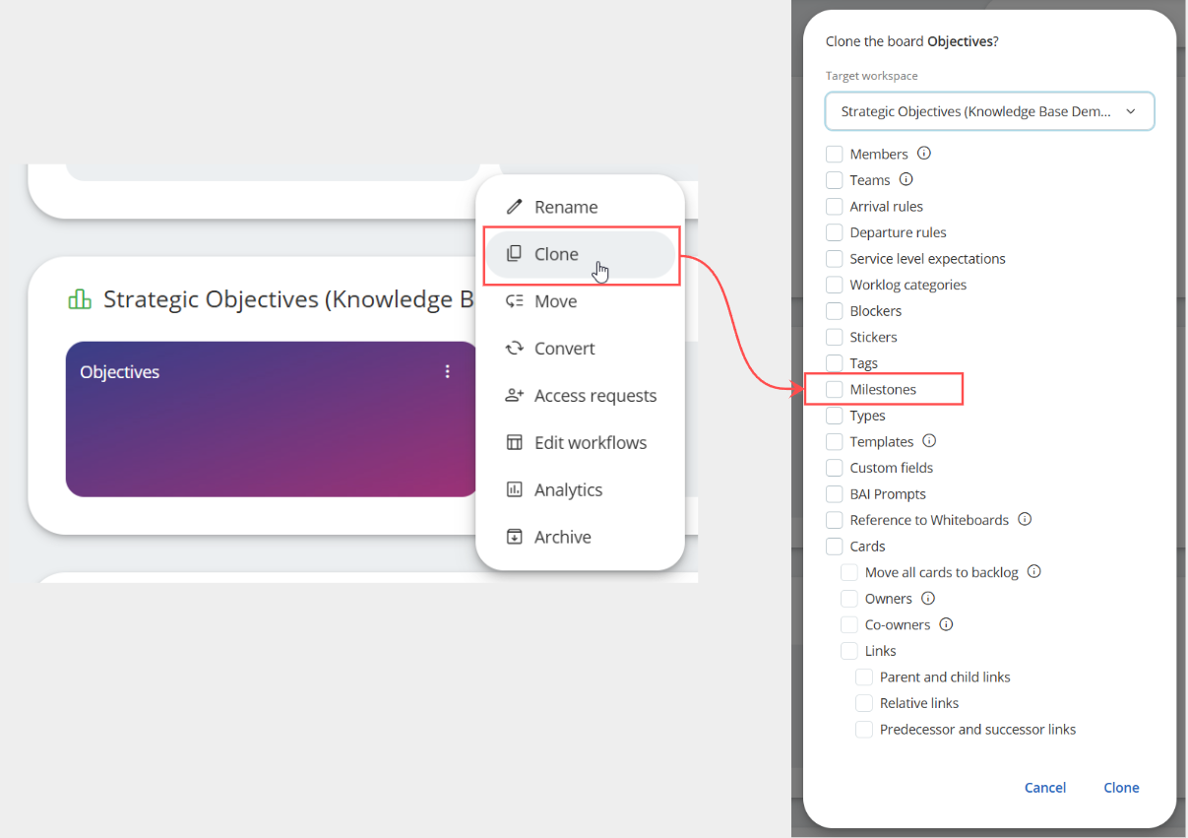This screenshot has height=838, width=1188.
Task: Open the Target workspace dropdown
Action: pyautogui.click(x=988, y=112)
